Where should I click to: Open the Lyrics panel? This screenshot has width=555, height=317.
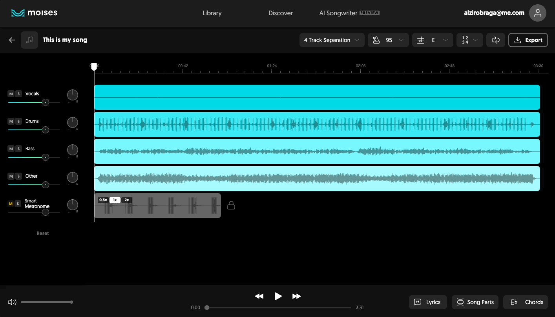click(428, 302)
